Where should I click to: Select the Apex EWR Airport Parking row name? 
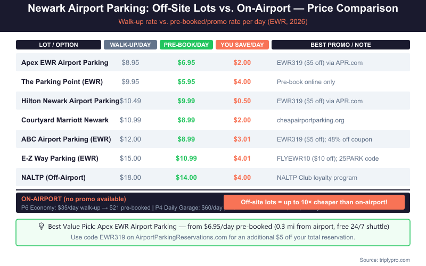click(64, 63)
